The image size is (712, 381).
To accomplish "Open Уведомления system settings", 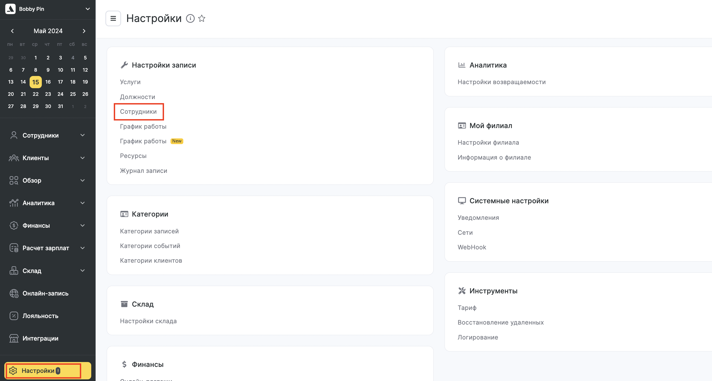I will point(478,217).
